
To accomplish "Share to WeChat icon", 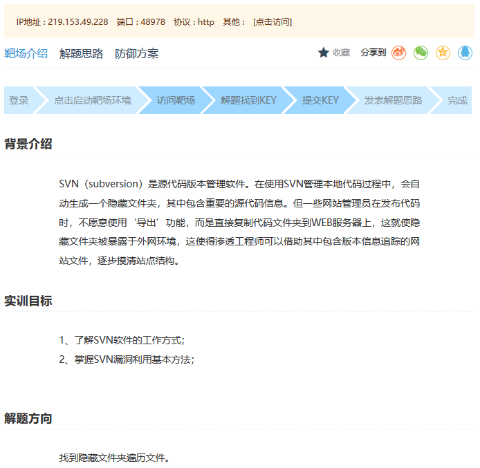I will click(421, 53).
